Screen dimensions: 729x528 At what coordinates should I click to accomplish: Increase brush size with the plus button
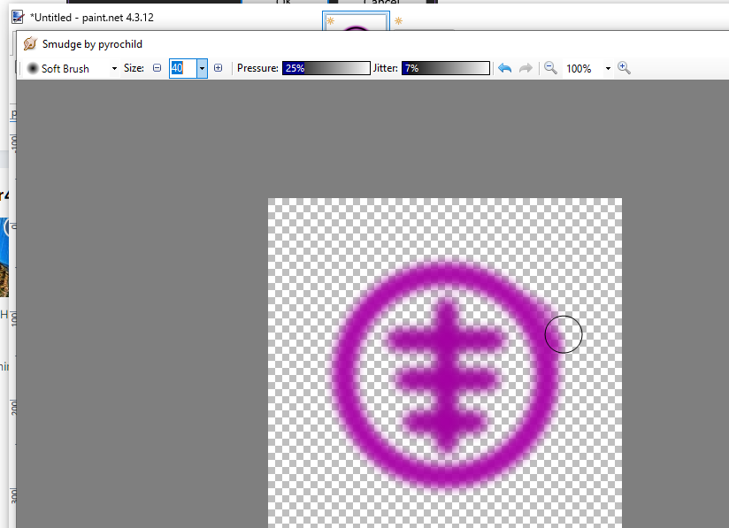pos(218,68)
